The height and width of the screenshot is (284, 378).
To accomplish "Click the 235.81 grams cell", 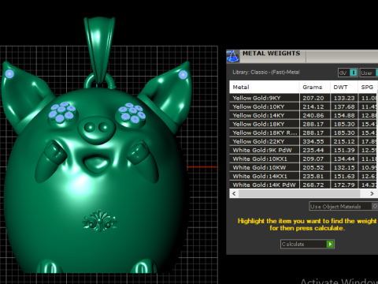I will tap(314, 176).
